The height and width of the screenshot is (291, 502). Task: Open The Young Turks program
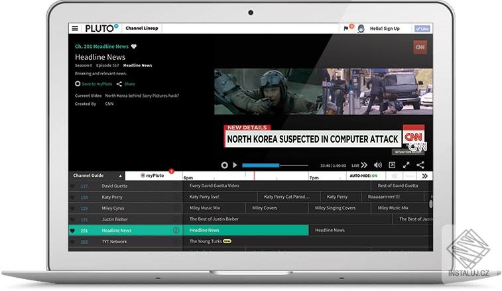click(307, 241)
